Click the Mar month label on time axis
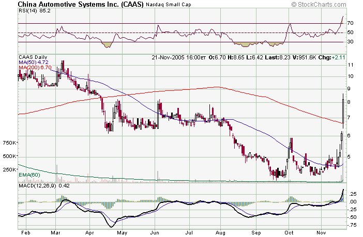363x237 pixels. click(x=55, y=232)
